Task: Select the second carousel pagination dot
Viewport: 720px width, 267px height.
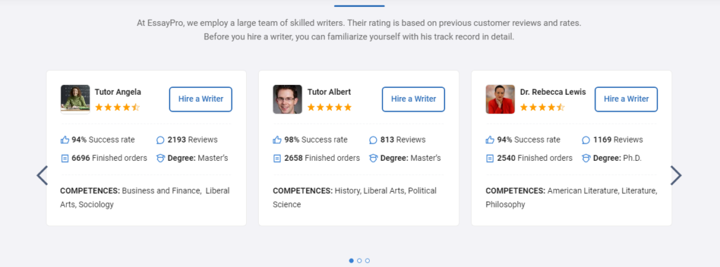Action: [x=359, y=261]
